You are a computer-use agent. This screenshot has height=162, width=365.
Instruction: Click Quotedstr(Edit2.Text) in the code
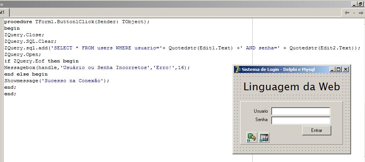323,48
